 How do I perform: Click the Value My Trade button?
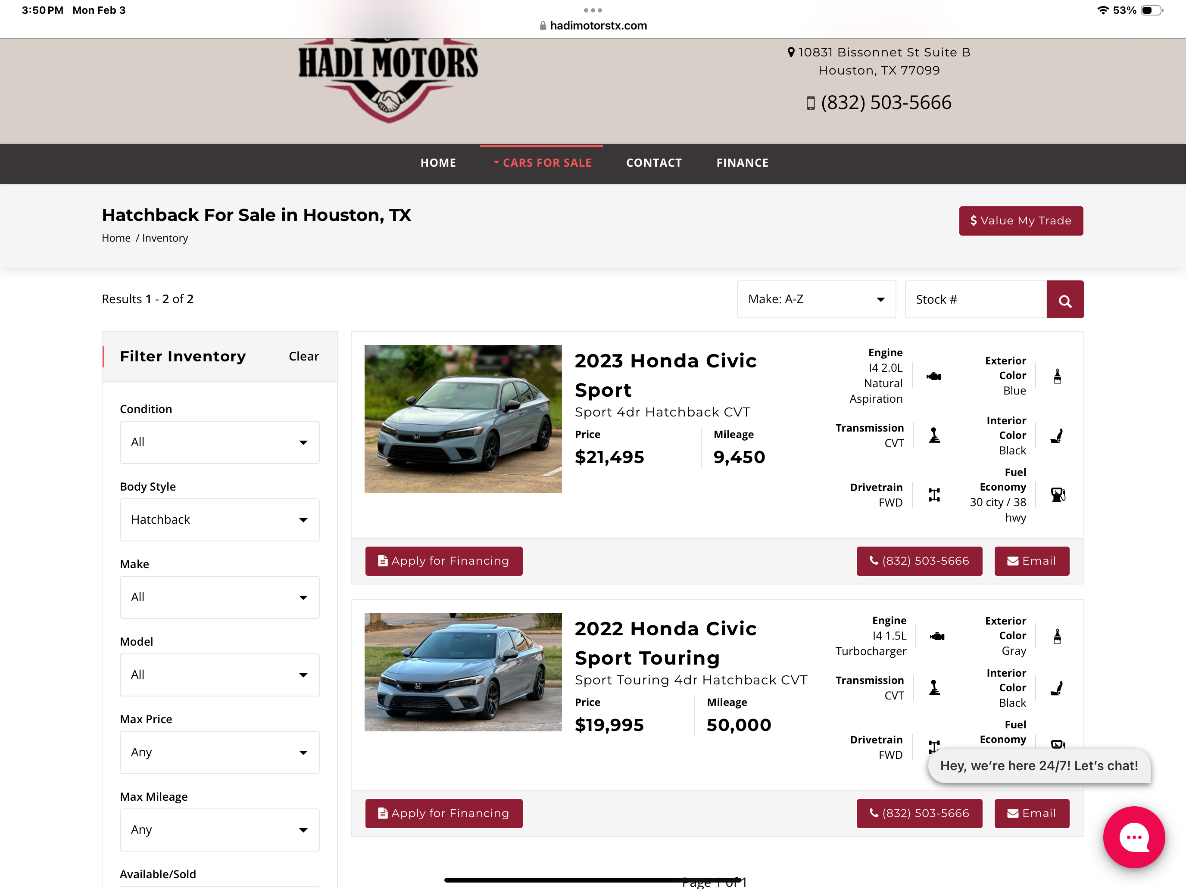(1021, 221)
